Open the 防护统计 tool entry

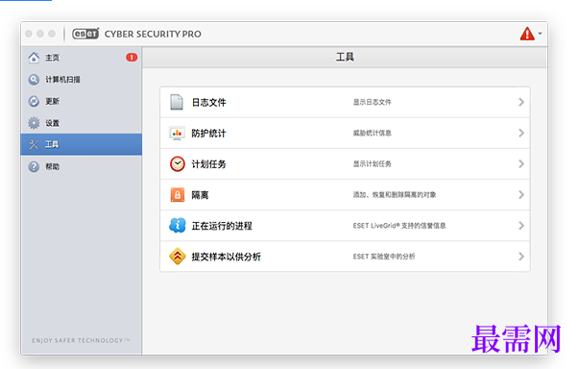point(345,133)
